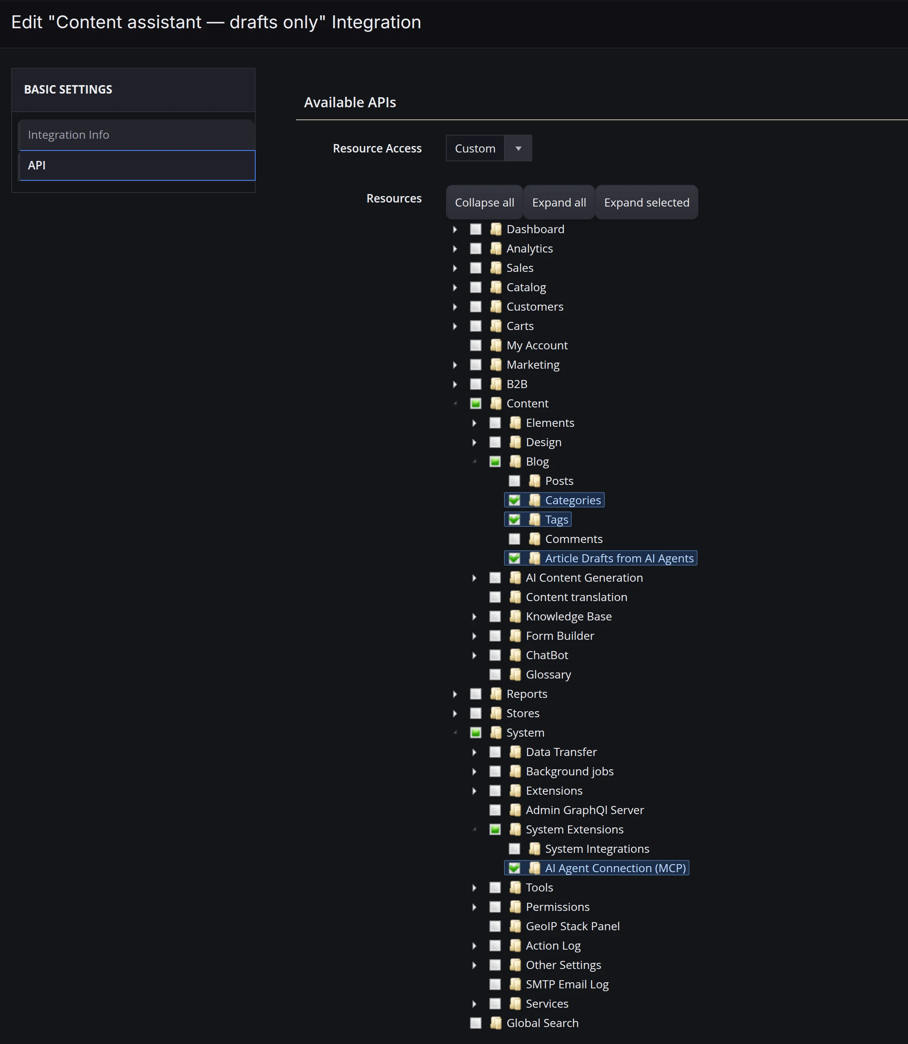Viewport: 908px width, 1044px height.
Task: Select the API tab
Action: point(137,165)
